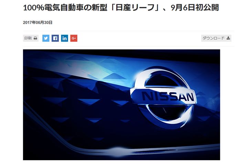
Task: Share the article on Google+
Action: click(74, 38)
